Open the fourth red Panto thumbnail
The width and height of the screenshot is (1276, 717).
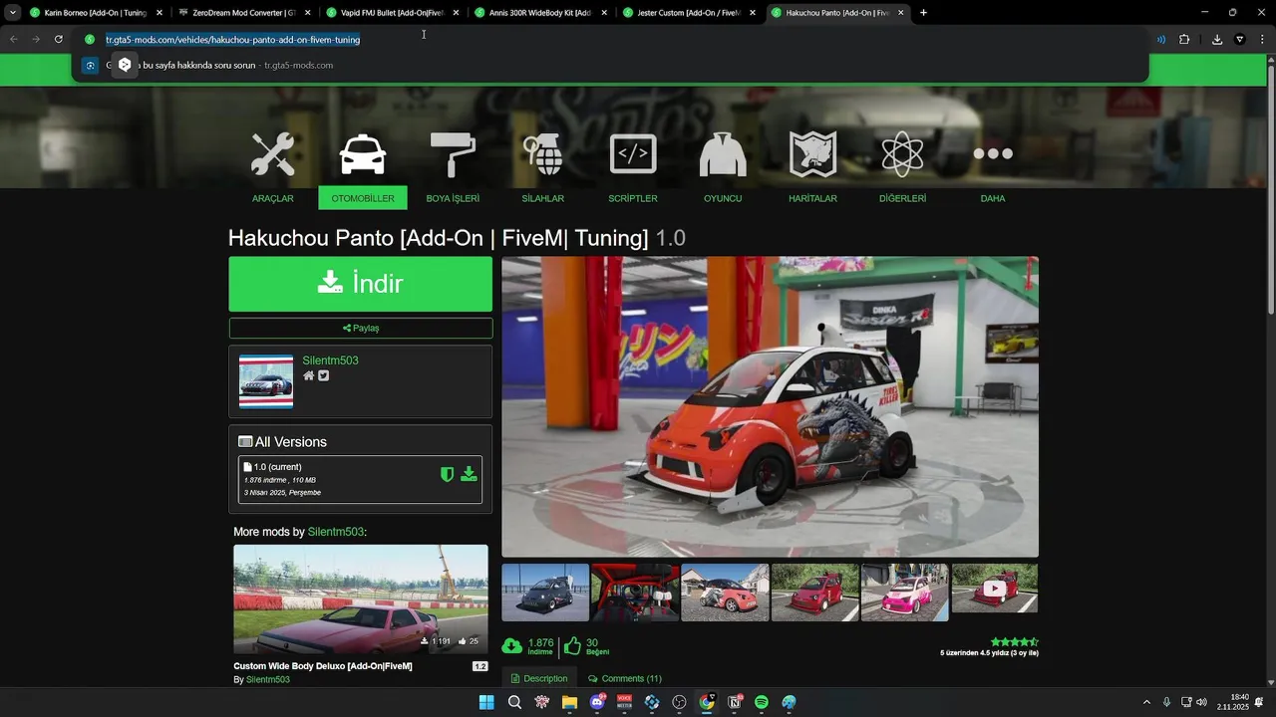click(814, 593)
